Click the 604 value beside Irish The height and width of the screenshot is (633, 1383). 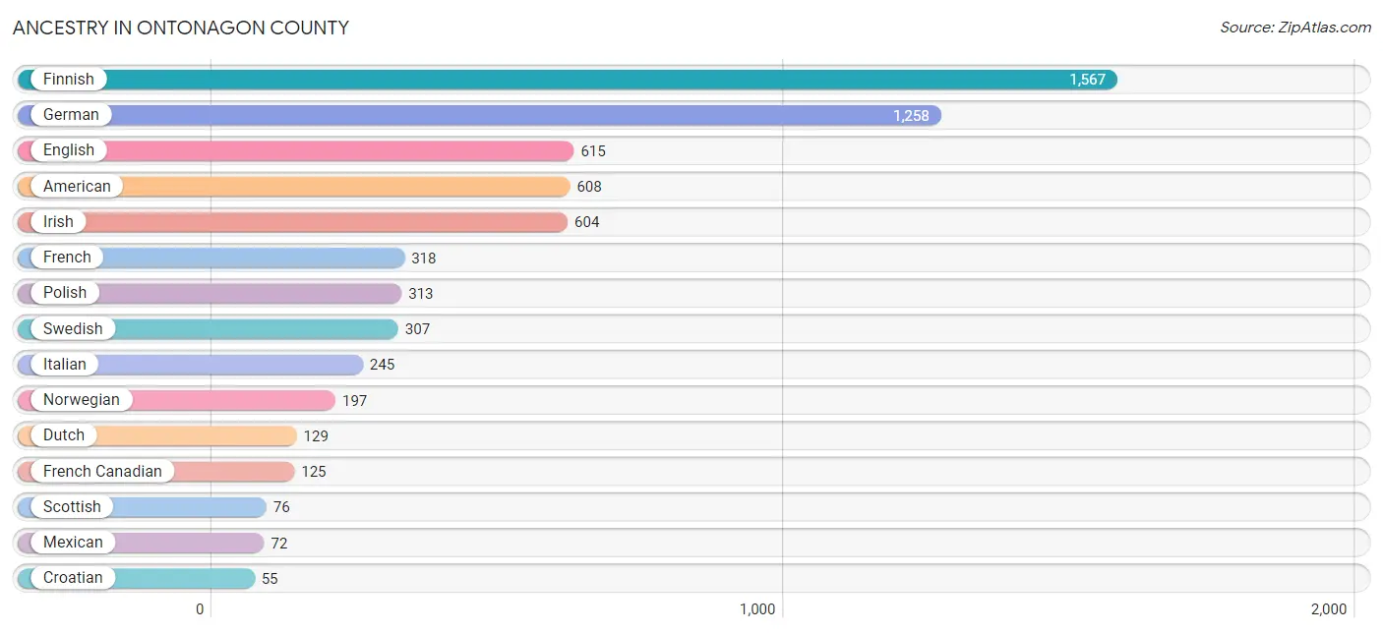tap(587, 222)
